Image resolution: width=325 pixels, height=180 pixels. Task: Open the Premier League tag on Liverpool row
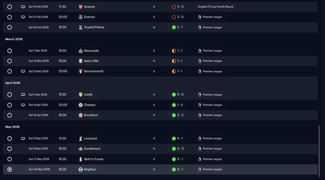pyautogui.click(x=210, y=139)
